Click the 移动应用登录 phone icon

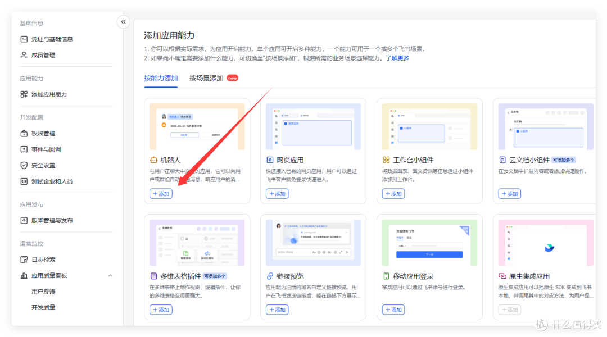386,276
